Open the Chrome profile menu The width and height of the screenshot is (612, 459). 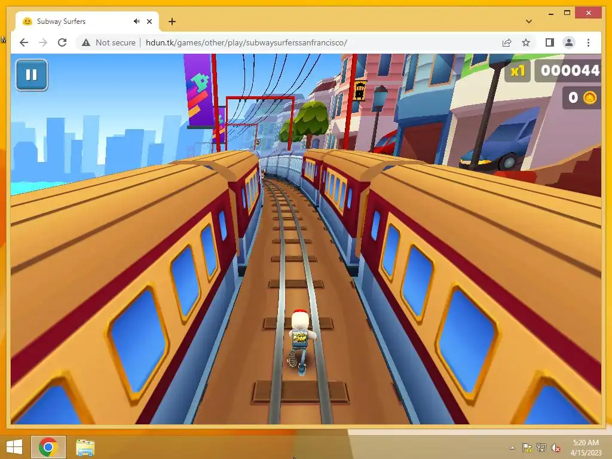pos(569,42)
